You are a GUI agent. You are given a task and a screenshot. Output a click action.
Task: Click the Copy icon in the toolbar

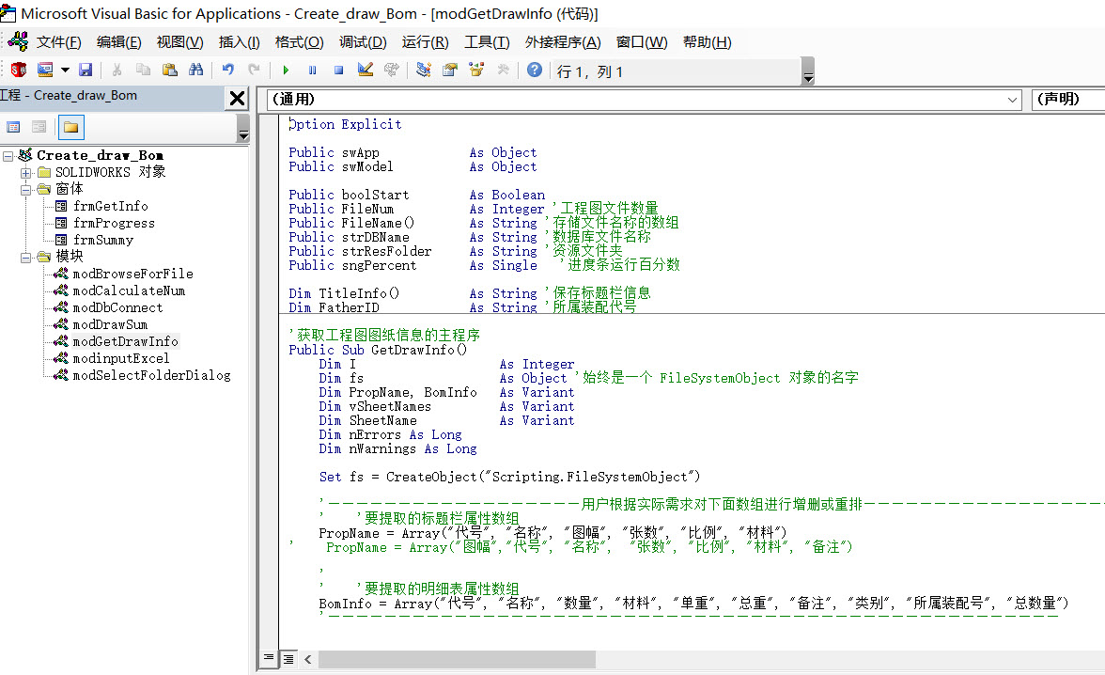click(143, 70)
